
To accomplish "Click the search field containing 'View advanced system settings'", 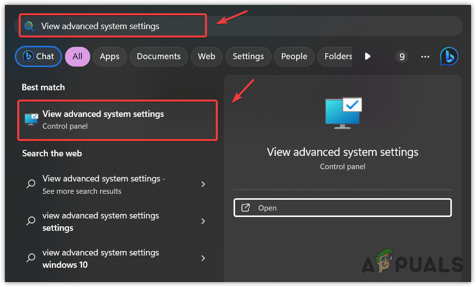I will coord(238,26).
